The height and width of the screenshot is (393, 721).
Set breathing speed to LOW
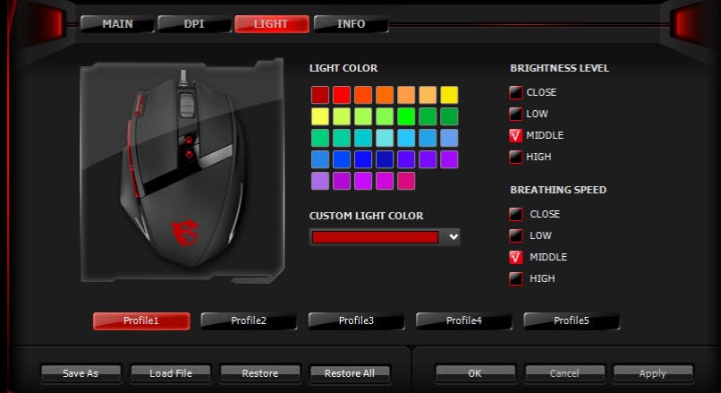516,235
